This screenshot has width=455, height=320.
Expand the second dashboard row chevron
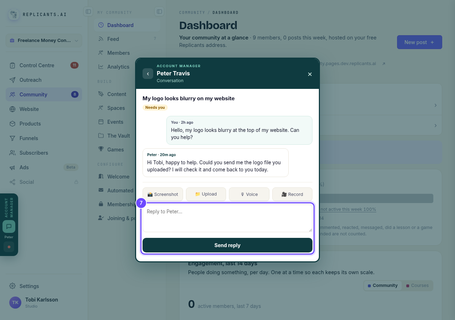pos(435,126)
